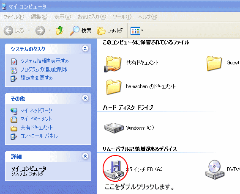The image size is (240, 194).
Task: Click the Forward arrow button
Action: tap(40, 30)
